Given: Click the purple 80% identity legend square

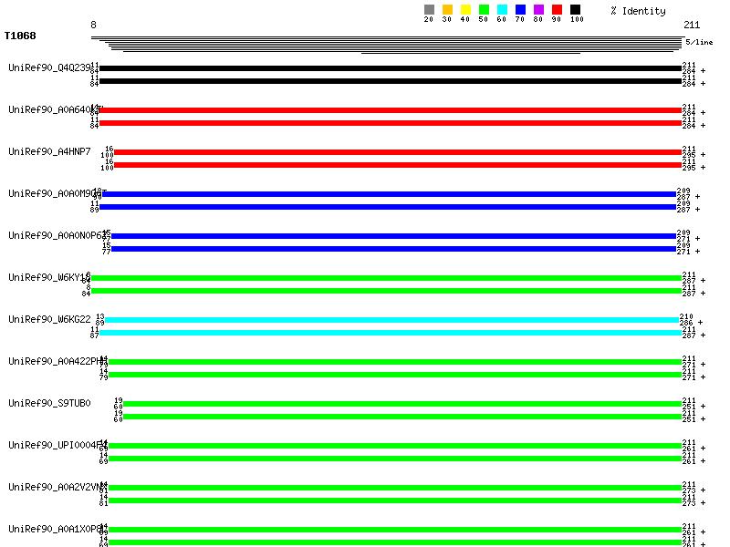Looking at the screenshot, I should [x=538, y=10].
